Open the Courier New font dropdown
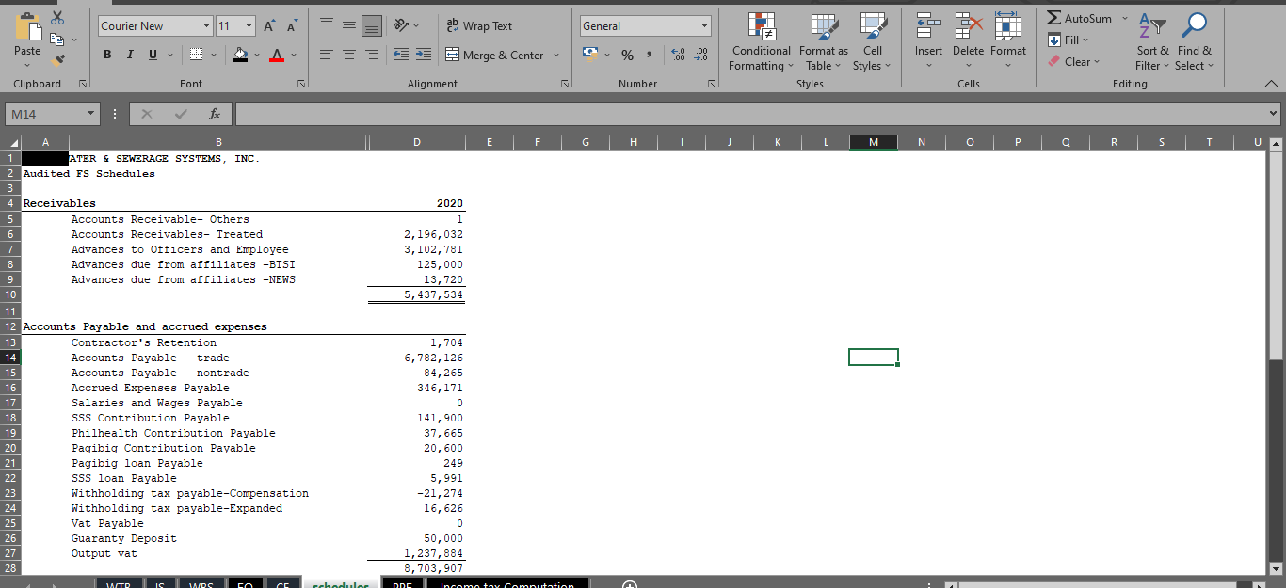 click(206, 26)
